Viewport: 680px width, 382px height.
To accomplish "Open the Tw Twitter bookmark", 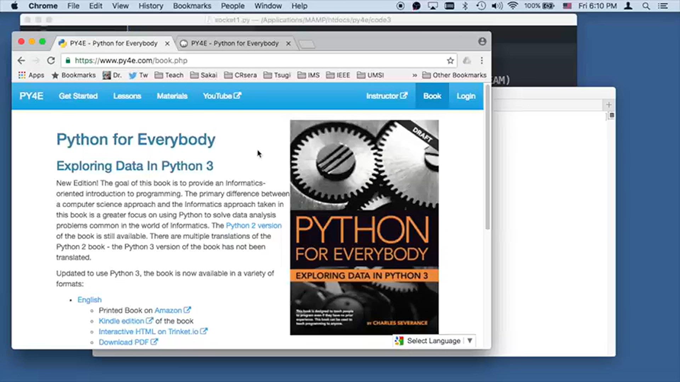I will [138, 75].
